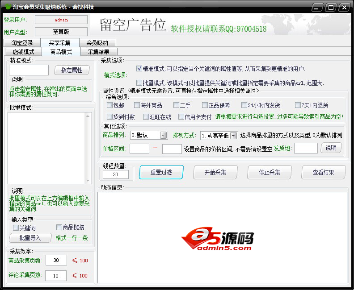Enable the 7天+内退货 option
Image resolution: width=354 pixels, height=290 pixels.
[298, 105]
